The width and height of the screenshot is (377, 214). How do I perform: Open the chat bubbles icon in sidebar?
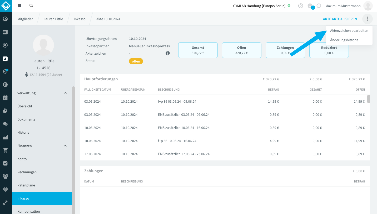tap(5, 124)
